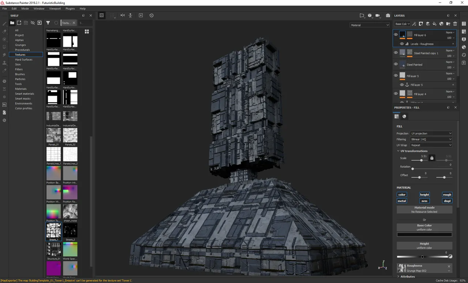468x283 pixels.
Task: Toggle shelf thumbnail grid size icon
Action: (87, 31)
